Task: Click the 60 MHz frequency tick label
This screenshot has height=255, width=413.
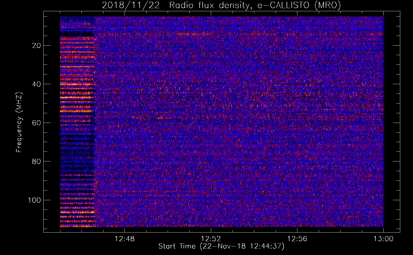Action: [x=37, y=123]
